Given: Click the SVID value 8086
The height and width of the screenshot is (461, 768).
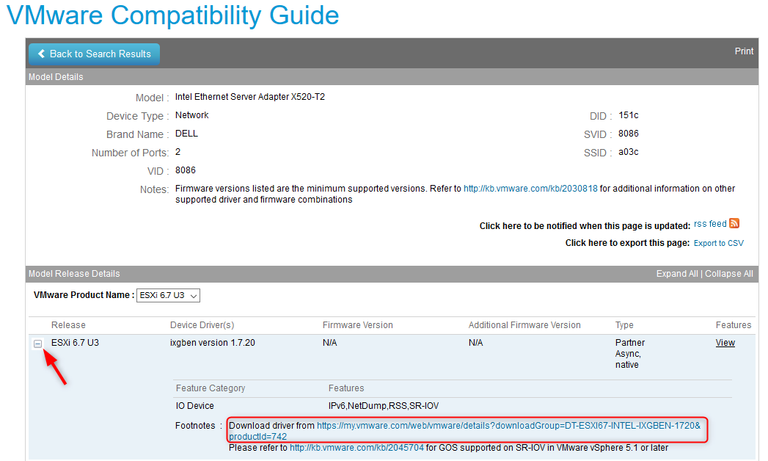Looking at the screenshot, I should (629, 134).
